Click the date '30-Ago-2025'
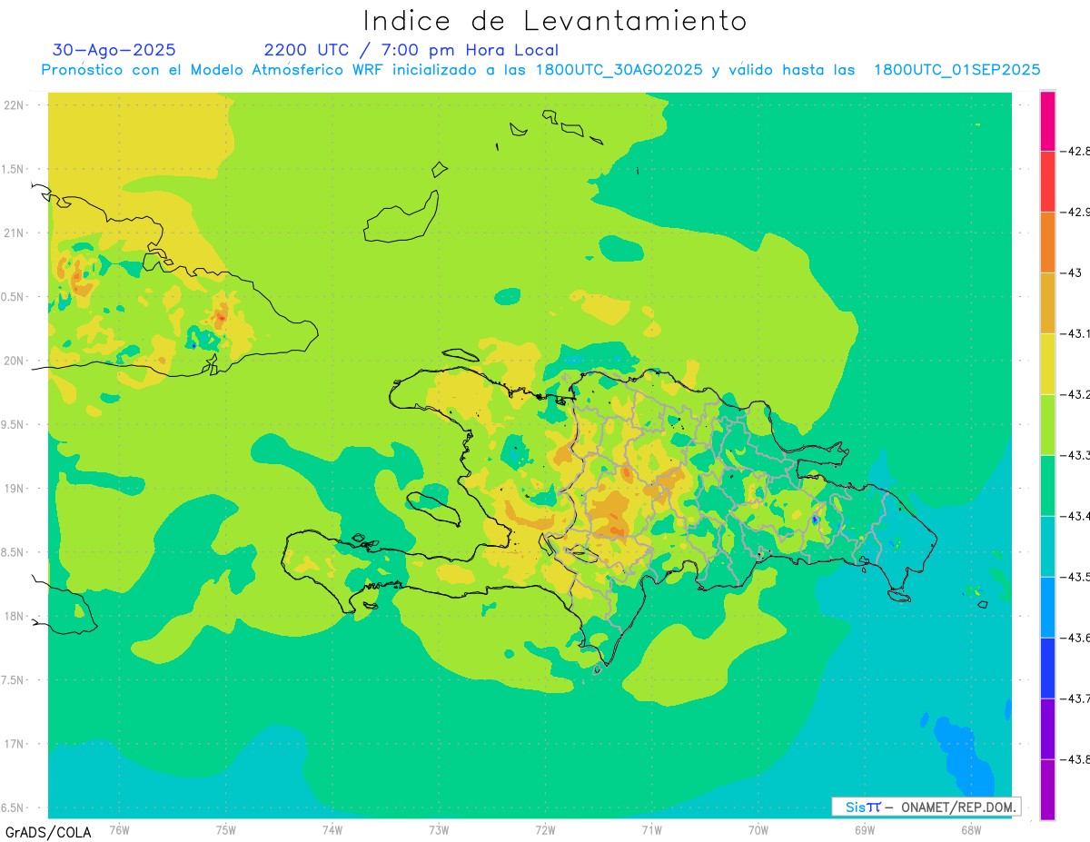 click(114, 50)
